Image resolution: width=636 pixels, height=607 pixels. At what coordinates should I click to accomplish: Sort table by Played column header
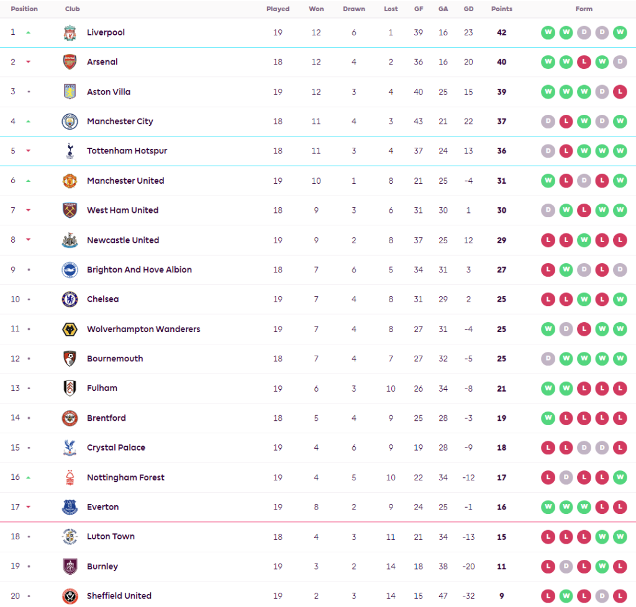[x=278, y=9]
